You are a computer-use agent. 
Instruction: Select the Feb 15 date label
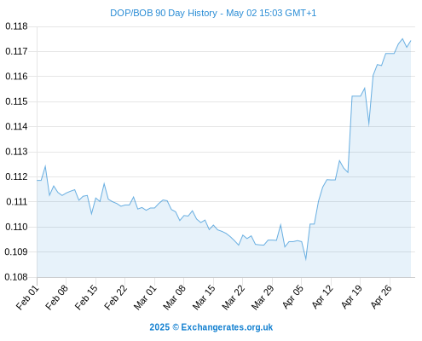pyautogui.click(x=86, y=297)
